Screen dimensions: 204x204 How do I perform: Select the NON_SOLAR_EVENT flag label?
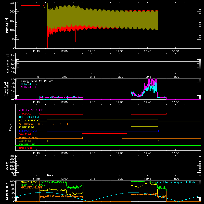coord(31,117)
